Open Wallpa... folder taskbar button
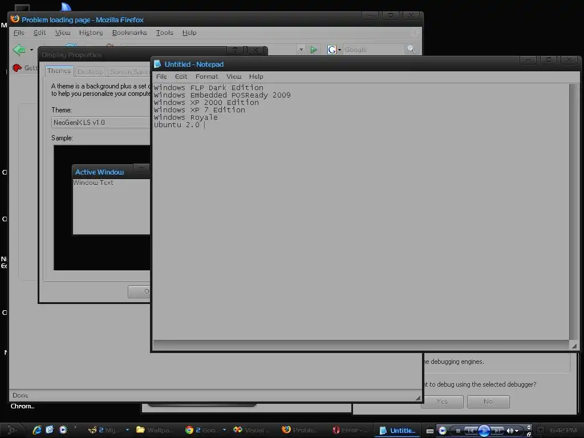This screenshot has height=438, width=584. tap(154, 430)
